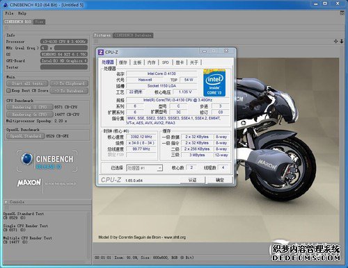Open the 关于 tab in CPU-Z
The width and height of the screenshot is (348, 268).
point(193,62)
